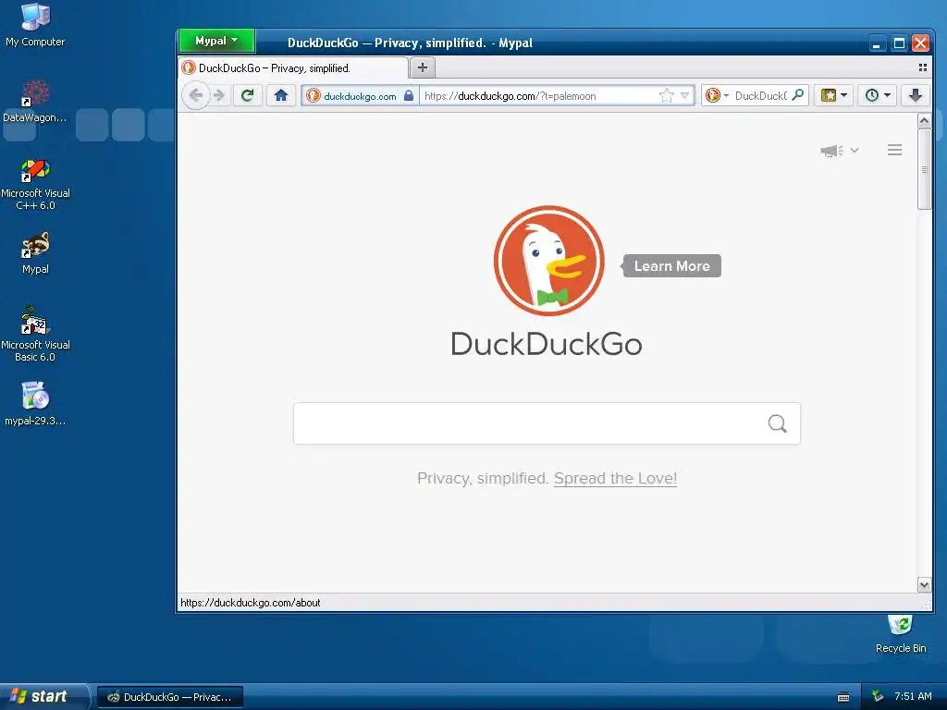Screen dimensions: 947x710
Task: Click in the URL address field
Action: [x=539, y=96]
